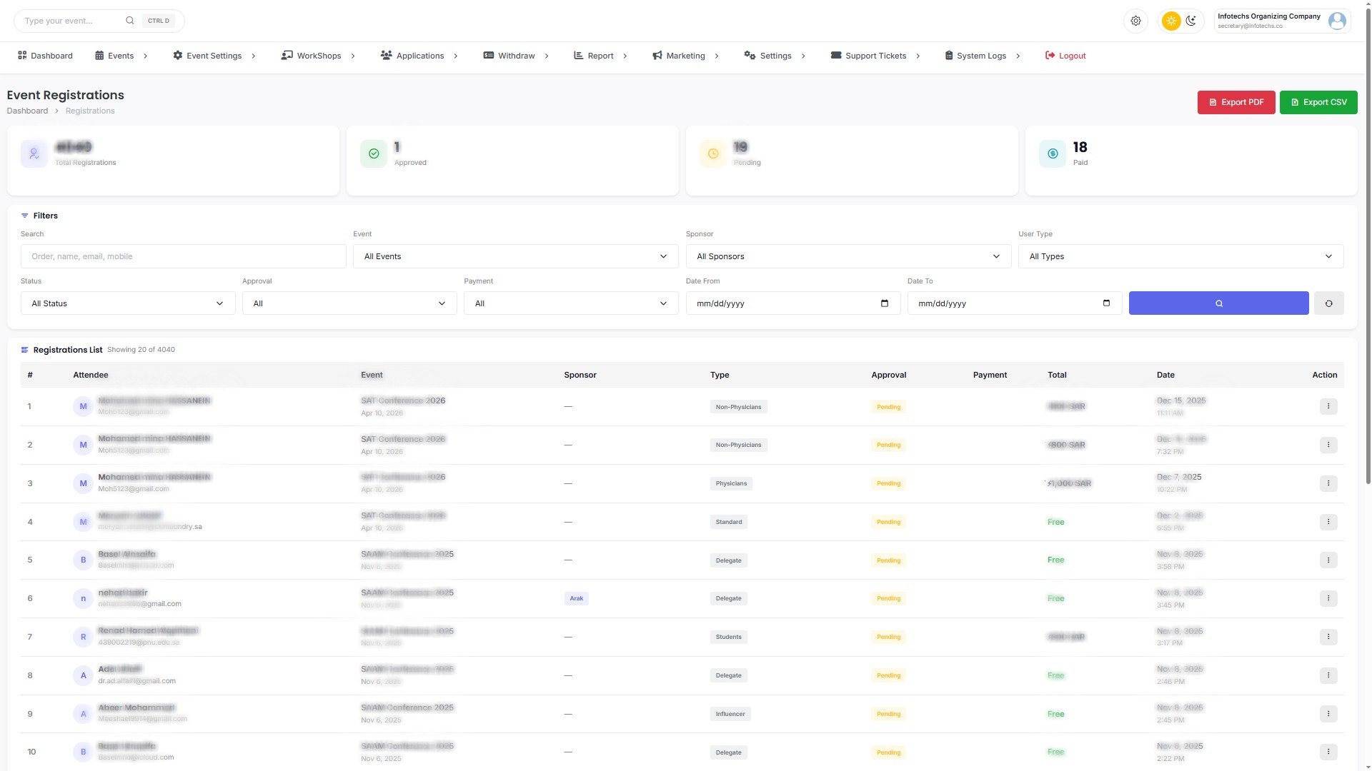Click the magnifier in the event search box
Viewport: 1372px width, 771px height.
pyautogui.click(x=129, y=21)
